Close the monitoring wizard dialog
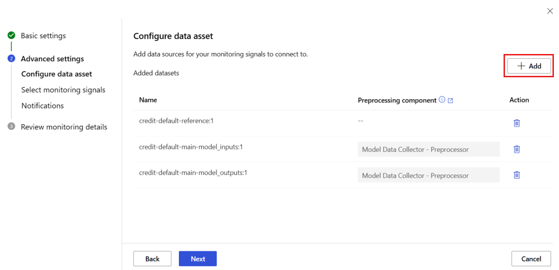559x270 pixels. pos(550,11)
